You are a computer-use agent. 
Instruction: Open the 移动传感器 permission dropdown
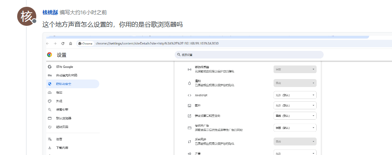point(295,69)
